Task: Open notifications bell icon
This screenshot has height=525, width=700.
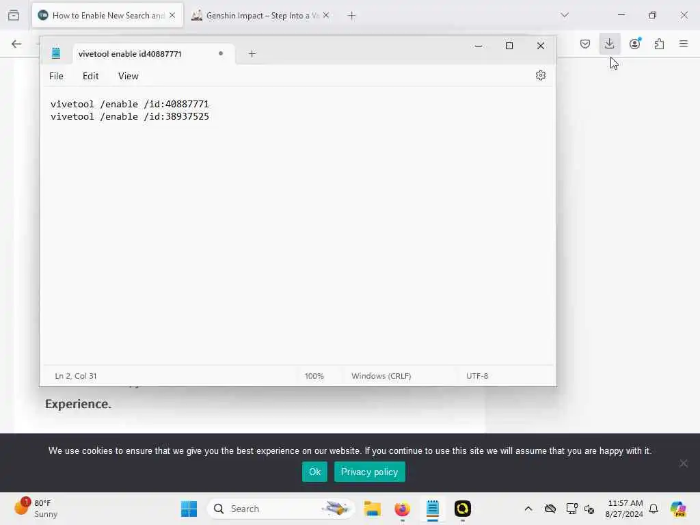Action: pyautogui.click(x=654, y=509)
